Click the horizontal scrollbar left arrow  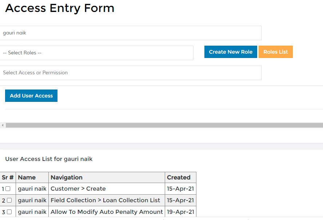tap(3, 125)
